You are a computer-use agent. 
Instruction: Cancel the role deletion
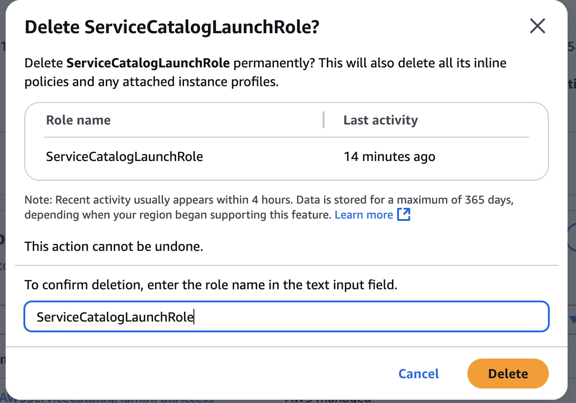419,374
